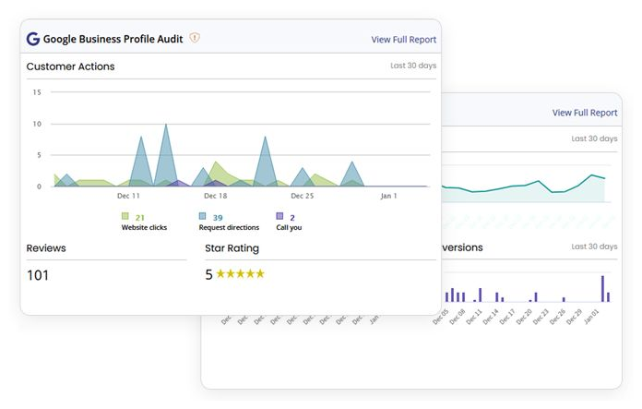Click the tallest purple bar near Jan 01
This screenshot has height=409, width=642.
[602, 289]
